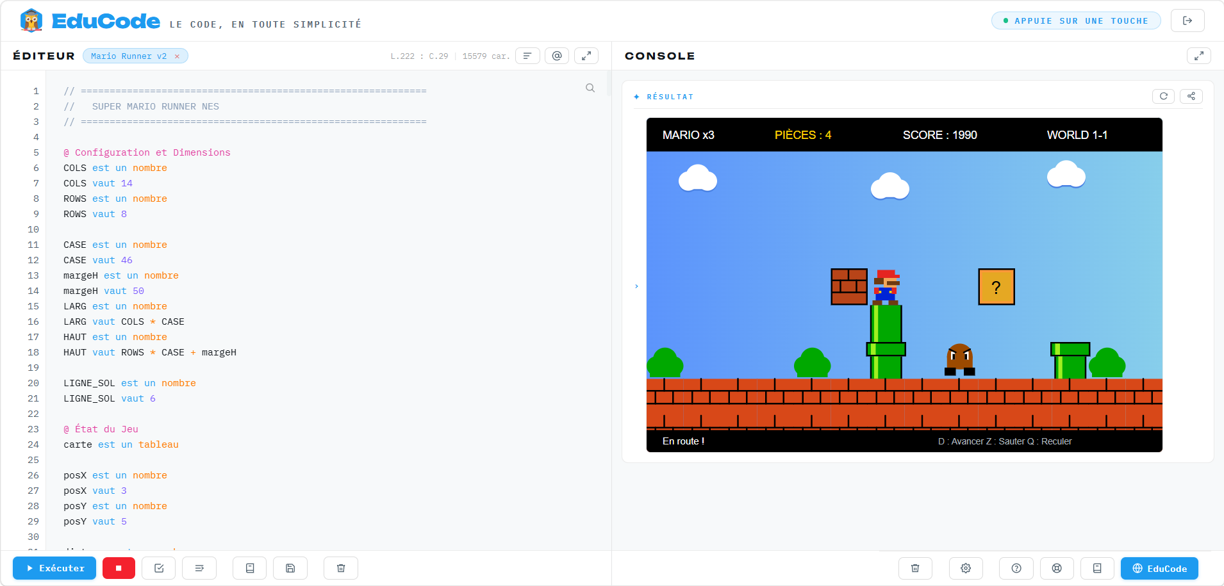The height and width of the screenshot is (586, 1224).
Task: Delete editor content with the editor trash icon
Action: tap(341, 568)
